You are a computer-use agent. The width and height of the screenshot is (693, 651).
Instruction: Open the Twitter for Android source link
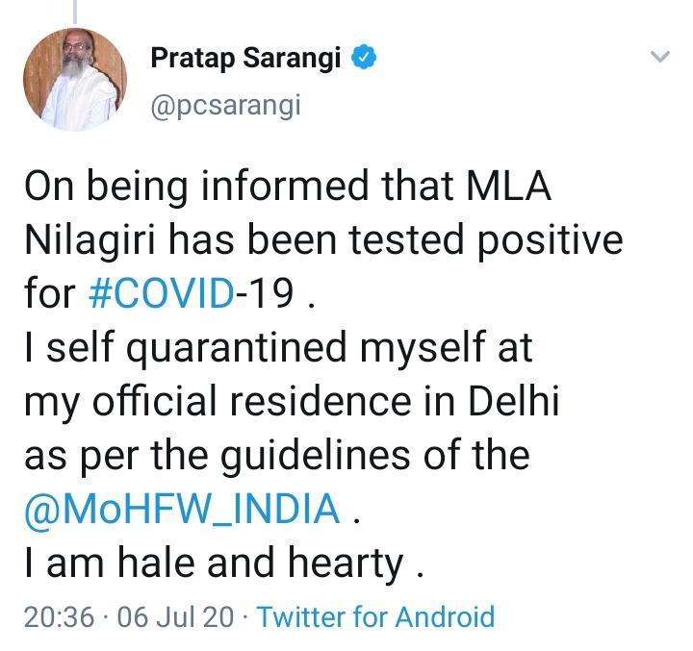(375, 616)
